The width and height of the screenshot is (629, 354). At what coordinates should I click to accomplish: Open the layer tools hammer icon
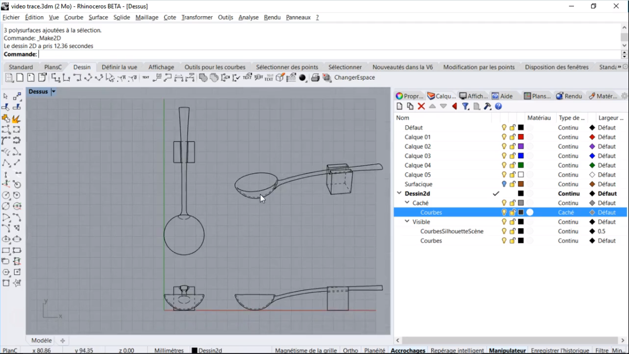(487, 106)
